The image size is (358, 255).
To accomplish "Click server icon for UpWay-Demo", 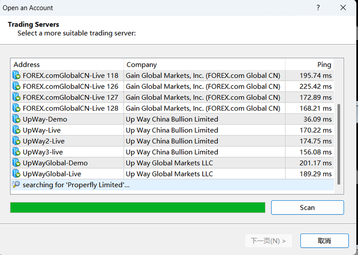I will coord(17,119).
